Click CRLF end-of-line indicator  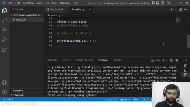[145, 100]
